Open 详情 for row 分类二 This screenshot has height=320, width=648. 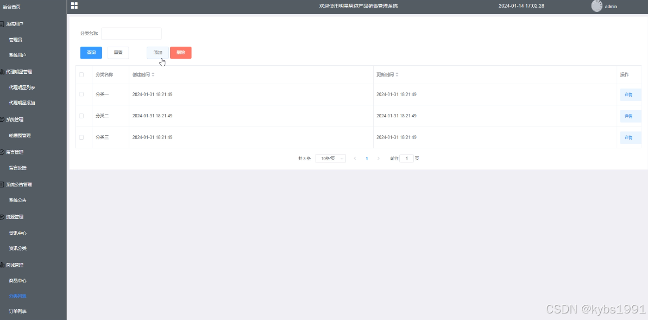631,116
